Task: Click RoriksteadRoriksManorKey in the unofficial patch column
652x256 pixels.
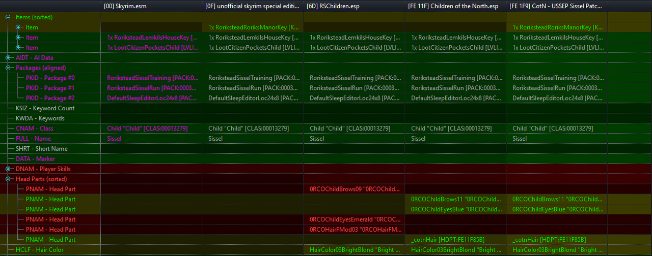Action: tap(254, 27)
